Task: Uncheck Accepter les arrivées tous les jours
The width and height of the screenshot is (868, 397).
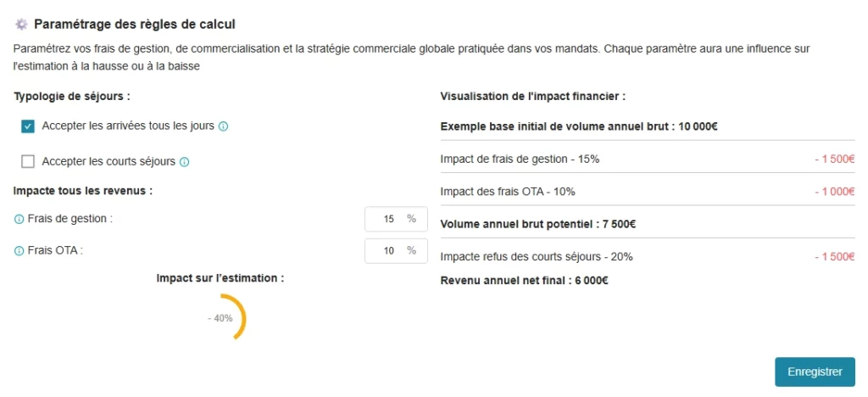Action: pyautogui.click(x=28, y=126)
